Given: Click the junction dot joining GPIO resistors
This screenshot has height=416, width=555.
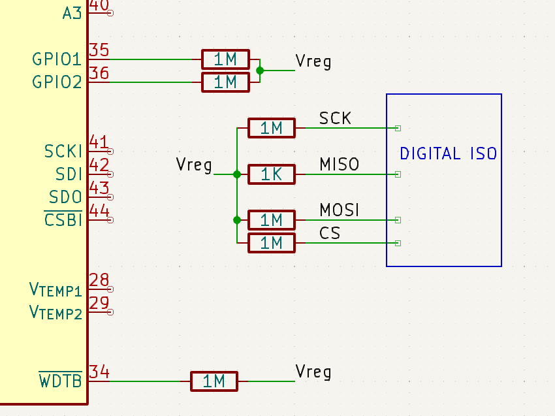Looking at the screenshot, I should 260,71.
